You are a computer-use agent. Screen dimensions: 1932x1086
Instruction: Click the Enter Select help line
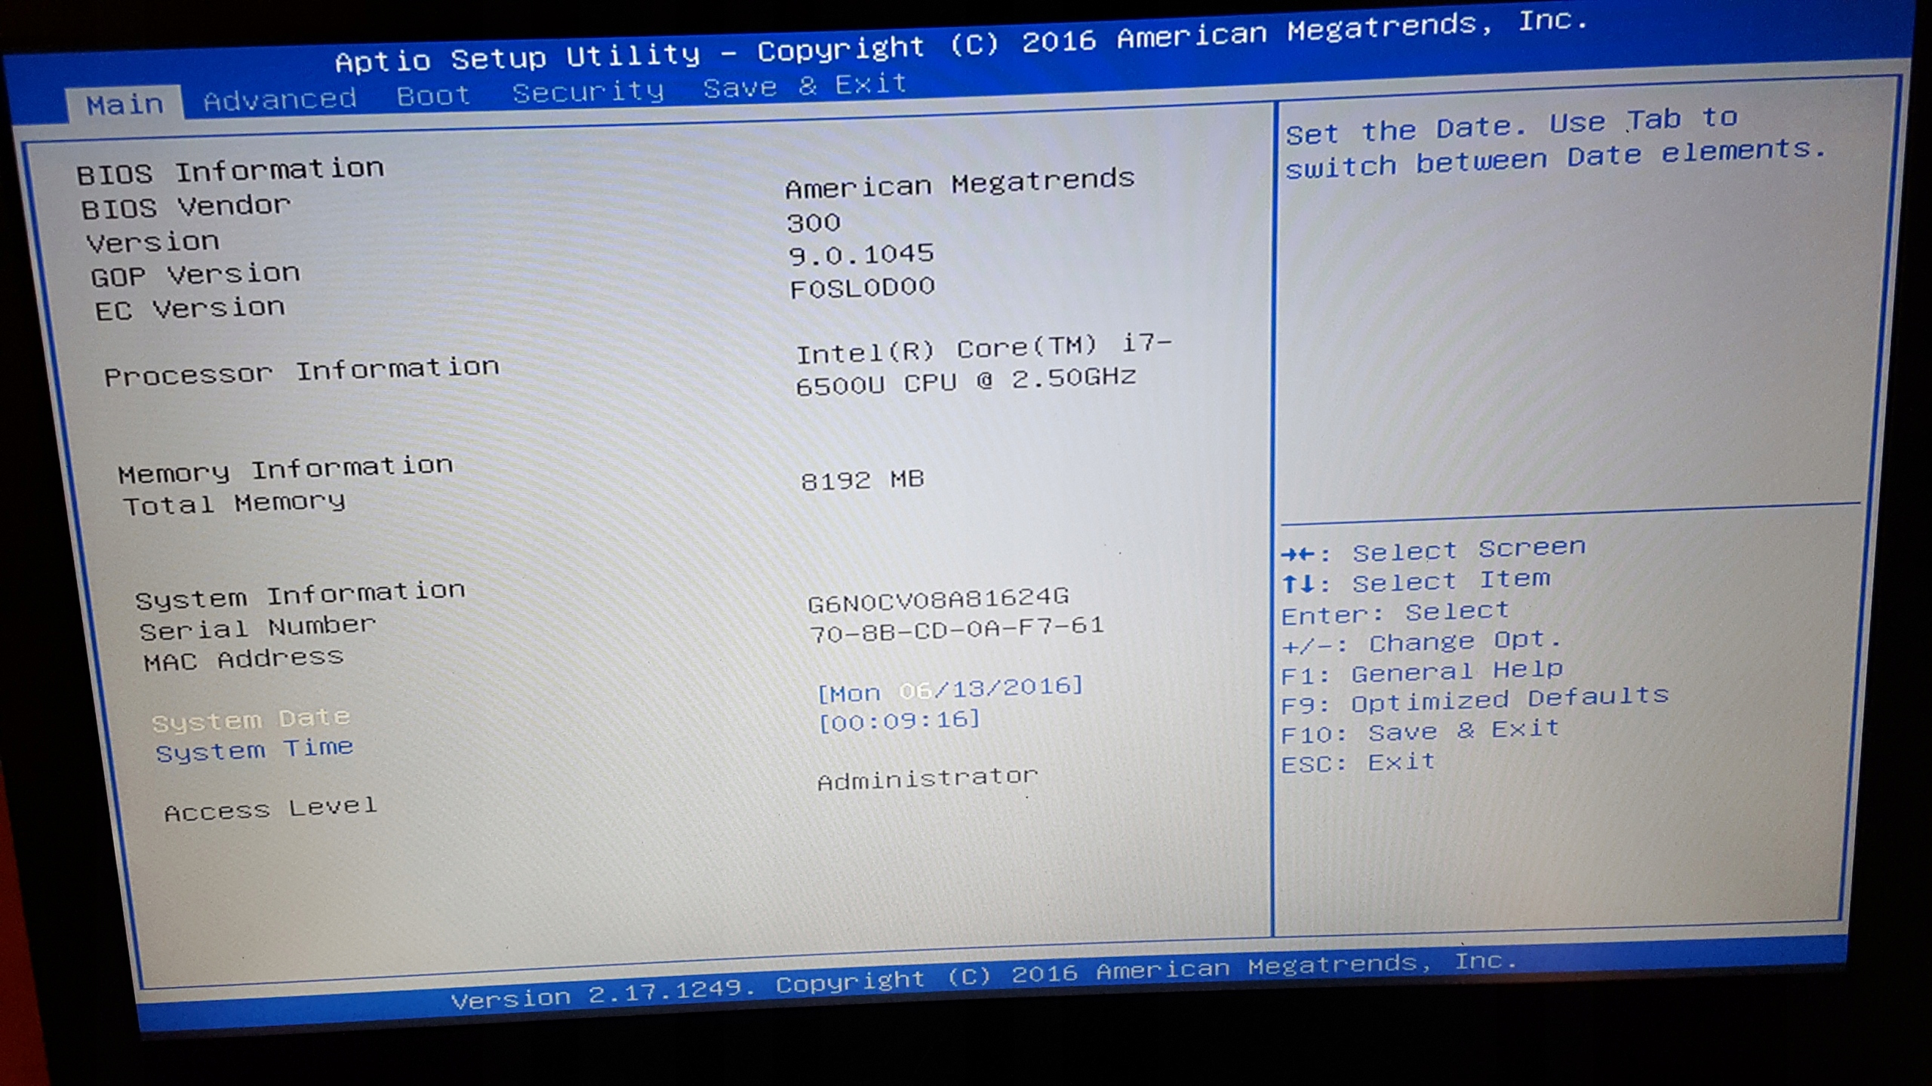pos(1395,612)
